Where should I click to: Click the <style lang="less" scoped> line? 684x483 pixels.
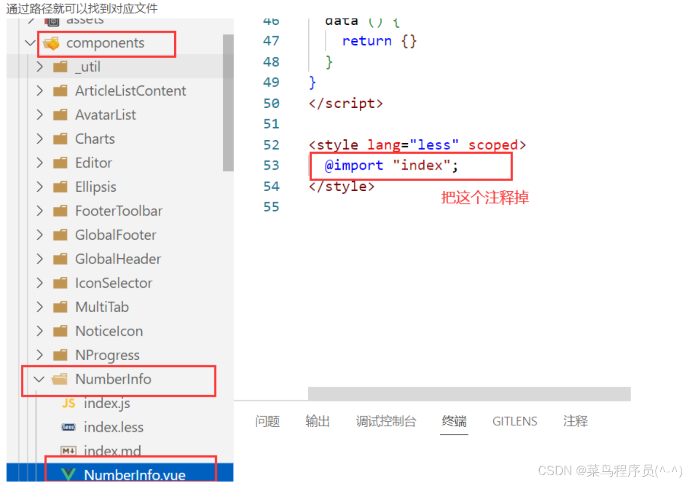pos(417,145)
